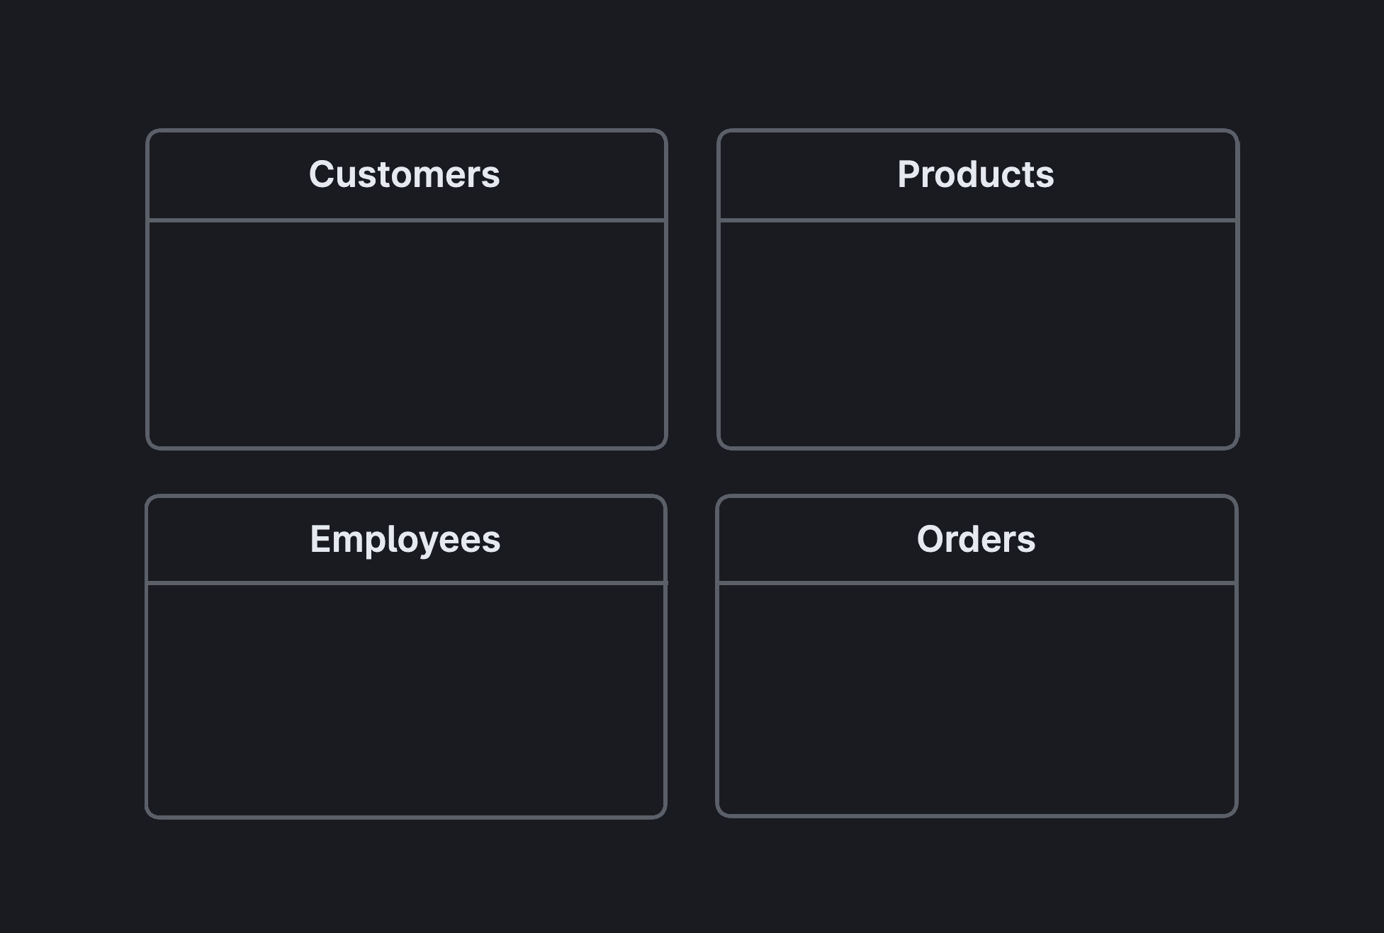This screenshot has height=933, width=1384.
Task: Click the divider line under Customers header
Action: pos(406,220)
